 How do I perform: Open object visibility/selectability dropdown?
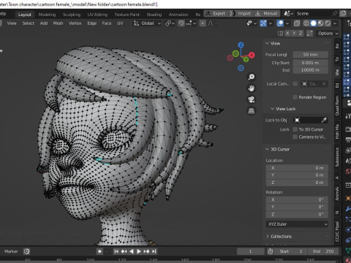tap(252, 23)
